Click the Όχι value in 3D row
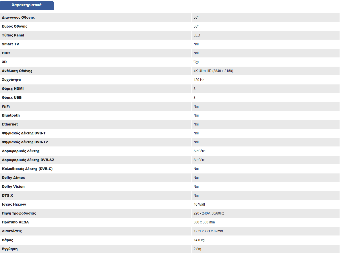Image resolution: width=341 pixels, height=253 pixels. [196, 62]
